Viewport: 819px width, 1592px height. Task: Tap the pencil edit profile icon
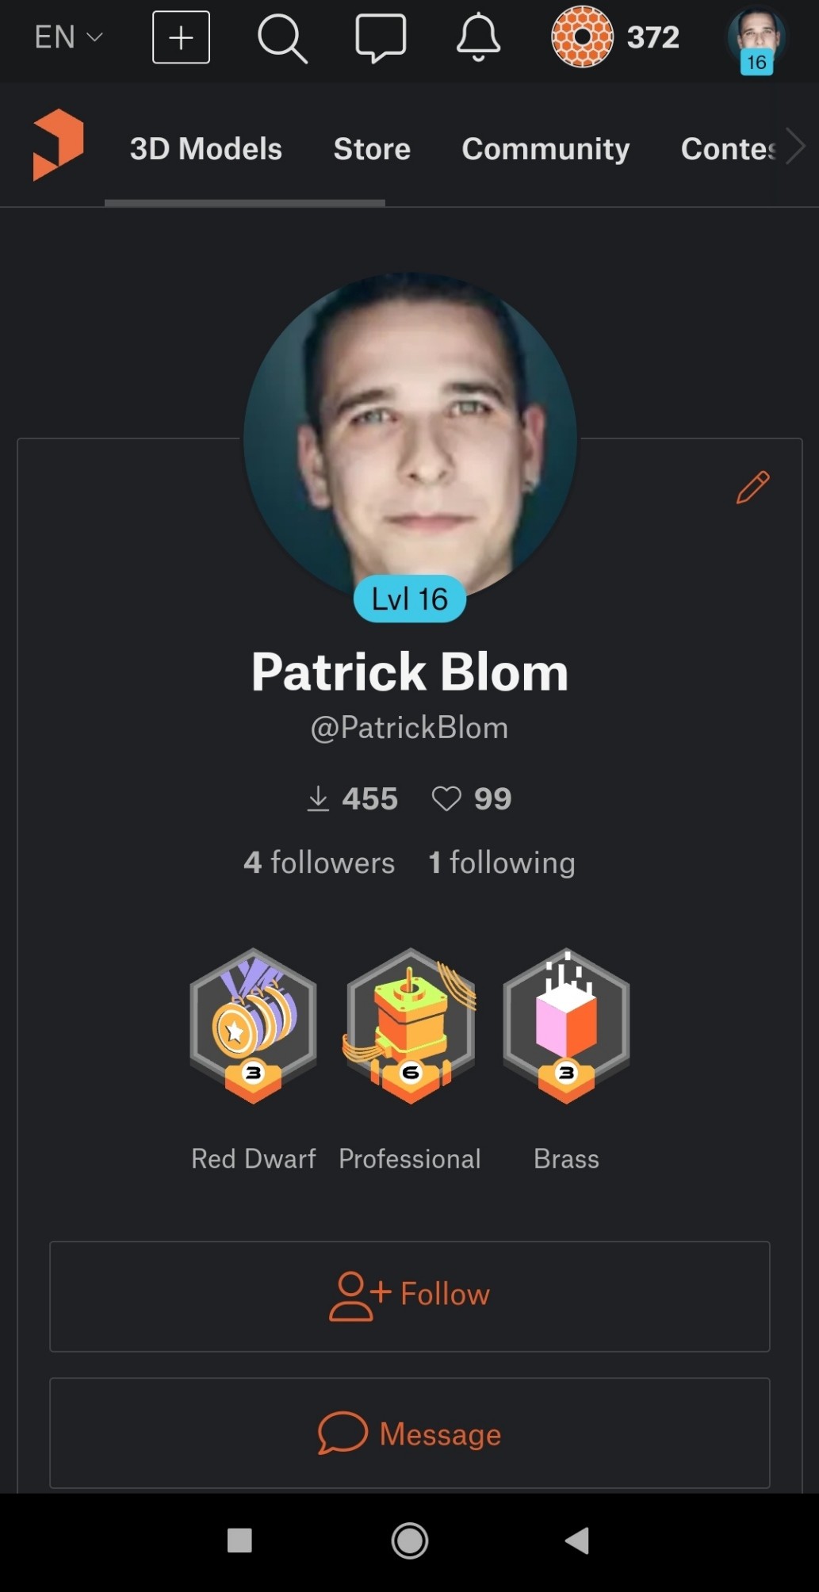pos(752,487)
